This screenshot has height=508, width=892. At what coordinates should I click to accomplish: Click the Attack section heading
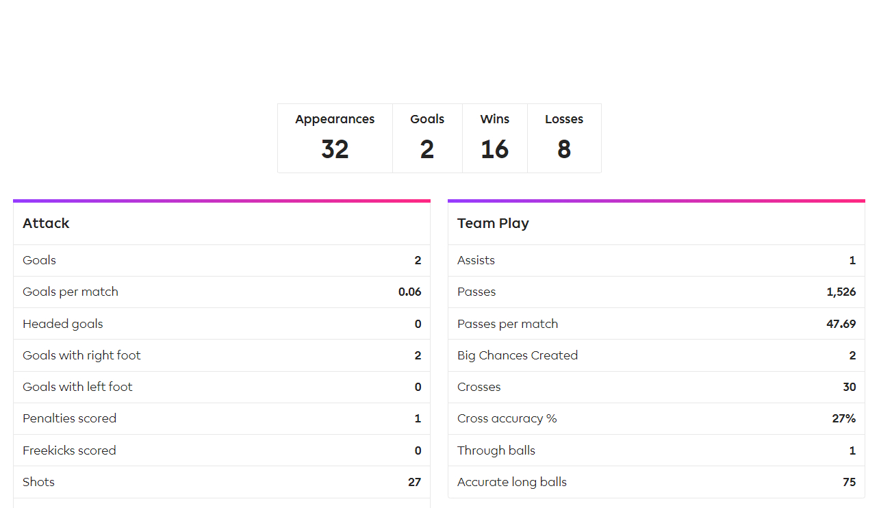click(x=46, y=223)
